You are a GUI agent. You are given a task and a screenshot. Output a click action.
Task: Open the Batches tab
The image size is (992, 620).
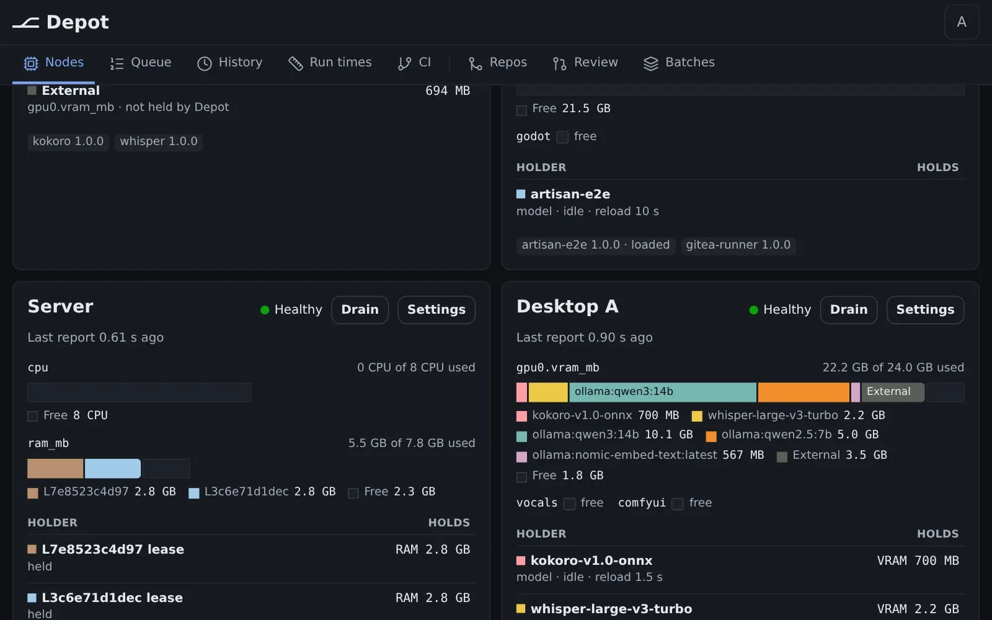pos(679,63)
